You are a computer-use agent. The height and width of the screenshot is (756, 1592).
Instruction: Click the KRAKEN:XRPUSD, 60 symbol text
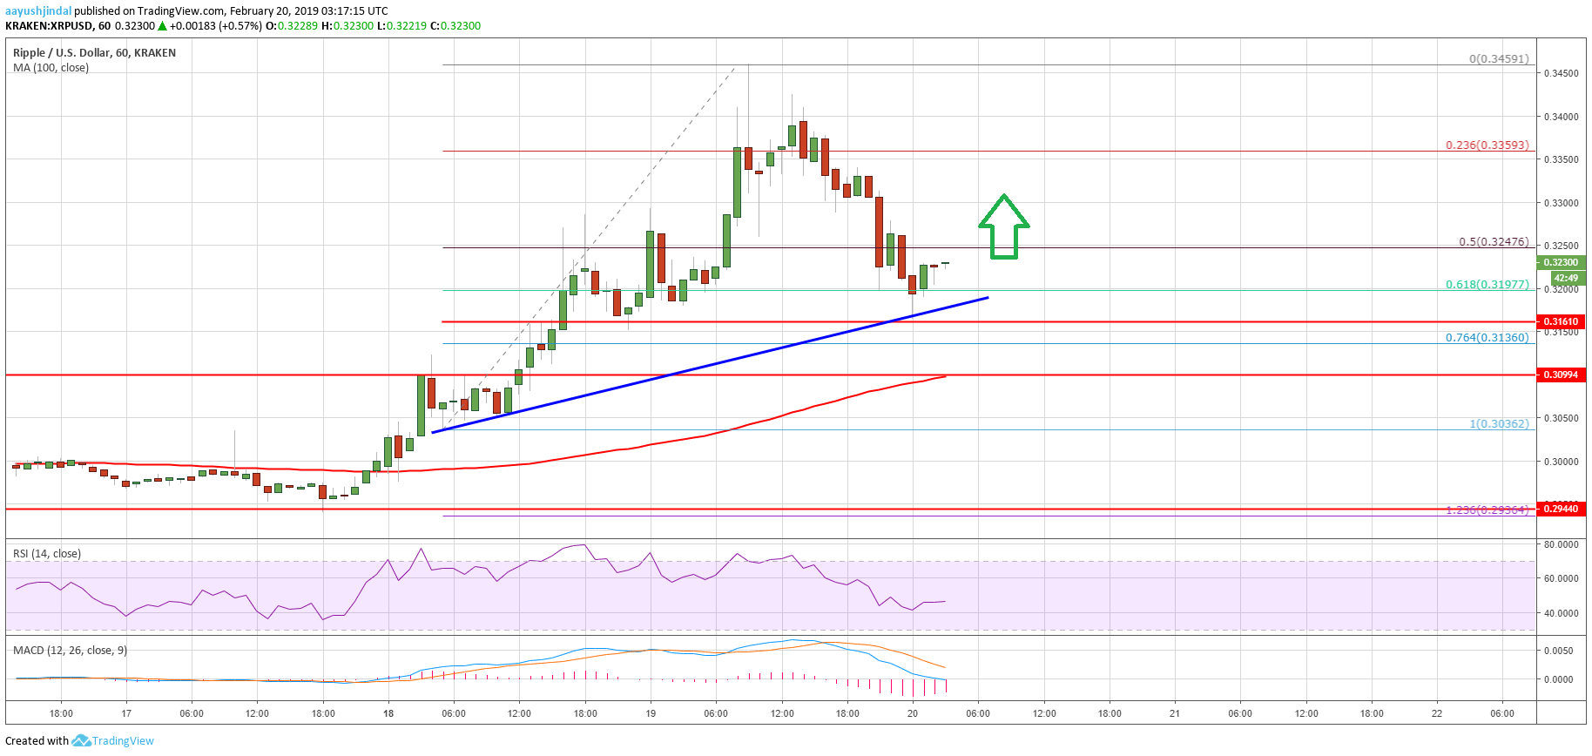pyautogui.click(x=58, y=26)
